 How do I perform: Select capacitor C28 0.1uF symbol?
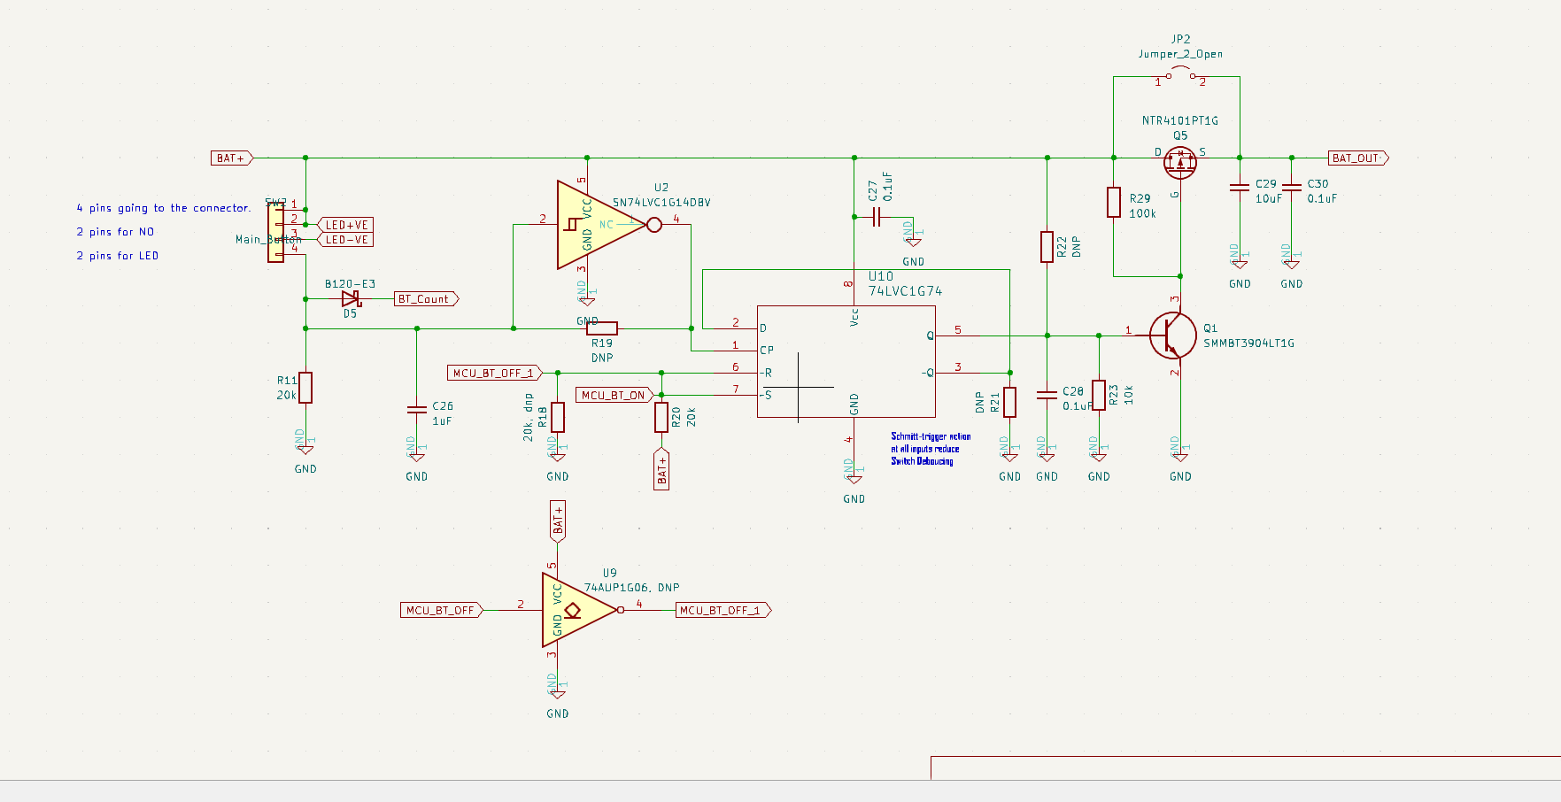click(x=1047, y=395)
